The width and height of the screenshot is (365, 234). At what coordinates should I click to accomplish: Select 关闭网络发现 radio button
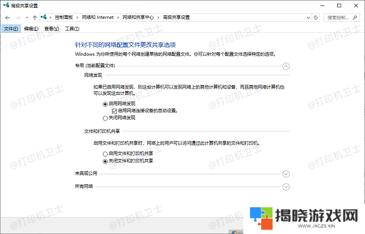click(105, 118)
